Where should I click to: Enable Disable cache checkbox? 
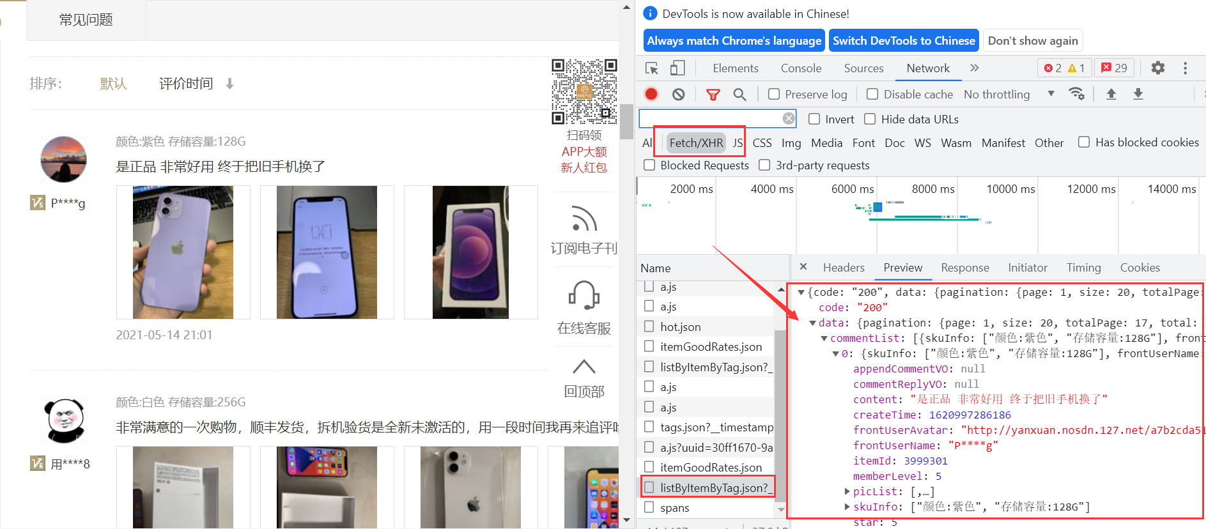point(872,94)
